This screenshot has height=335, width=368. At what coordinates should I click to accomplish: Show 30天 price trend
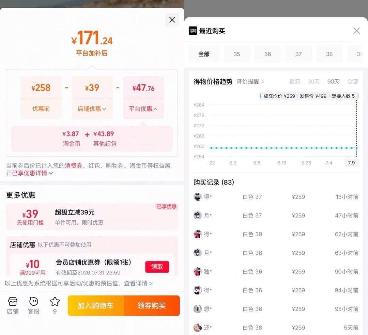tap(313, 82)
